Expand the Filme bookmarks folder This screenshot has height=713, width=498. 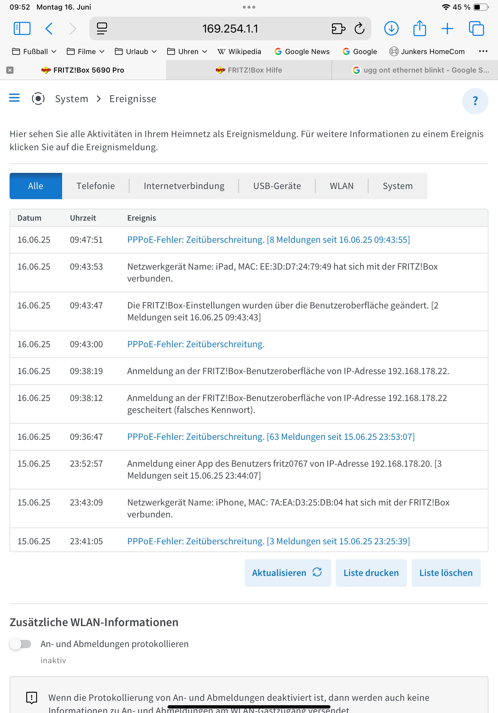click(x=86, y=52)
